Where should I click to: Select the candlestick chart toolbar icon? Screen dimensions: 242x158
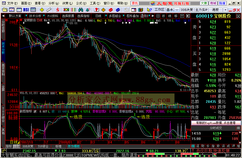point(19,10)
